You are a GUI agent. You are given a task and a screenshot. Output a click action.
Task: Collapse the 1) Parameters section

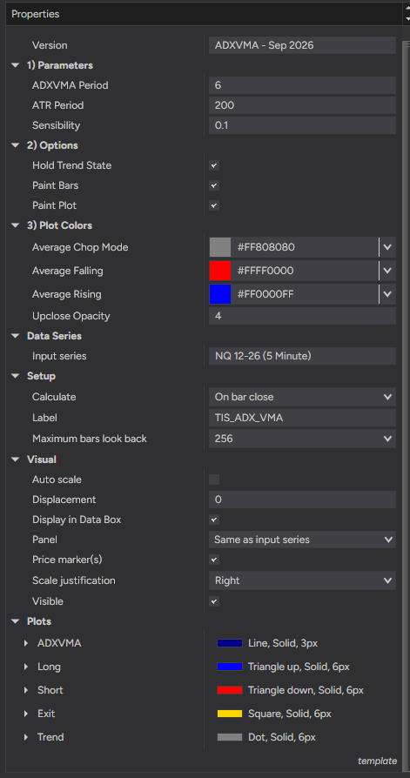point(16,65)
